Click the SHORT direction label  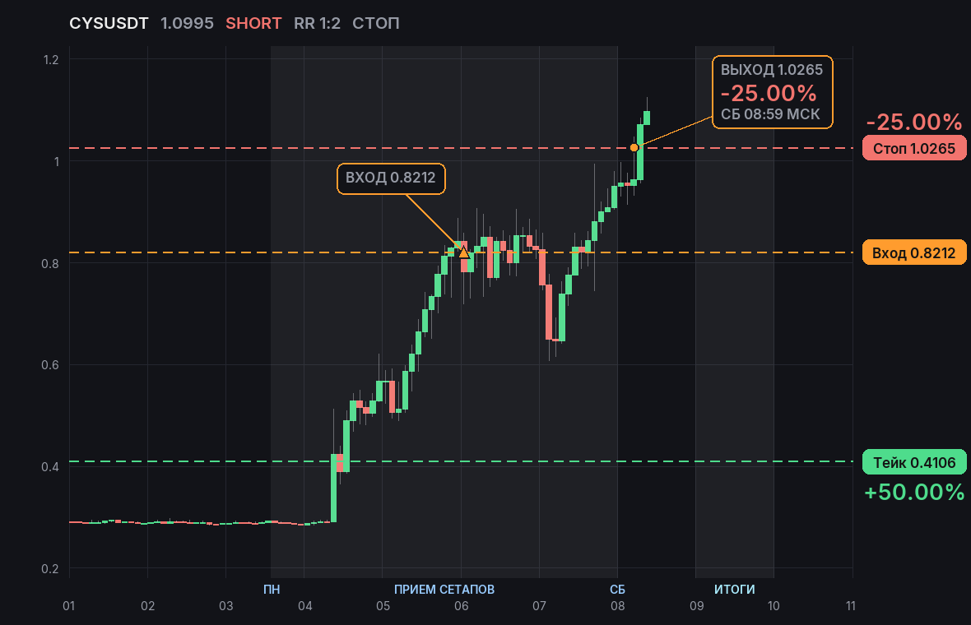coord(253,24)
